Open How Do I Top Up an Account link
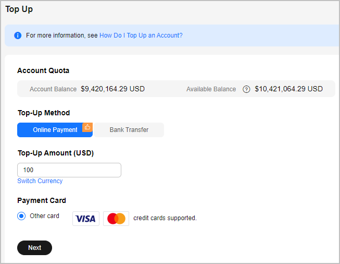 click(x=141, y=35)
